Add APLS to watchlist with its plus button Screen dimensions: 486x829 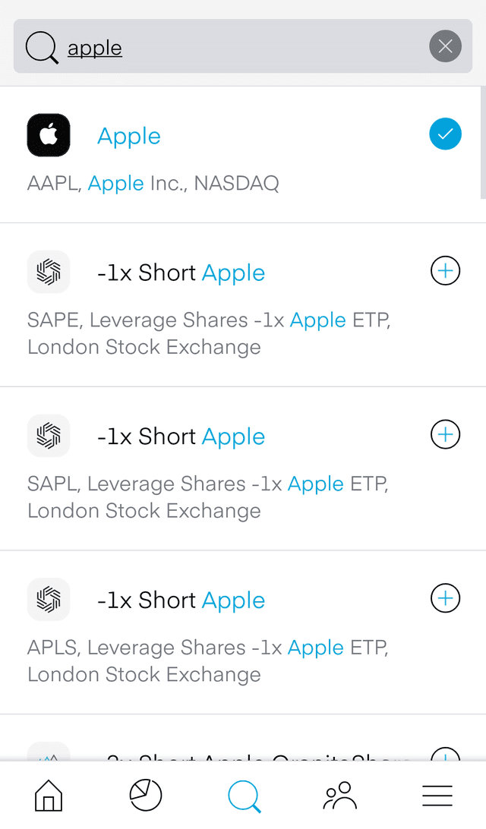click(x=445, y=598)
